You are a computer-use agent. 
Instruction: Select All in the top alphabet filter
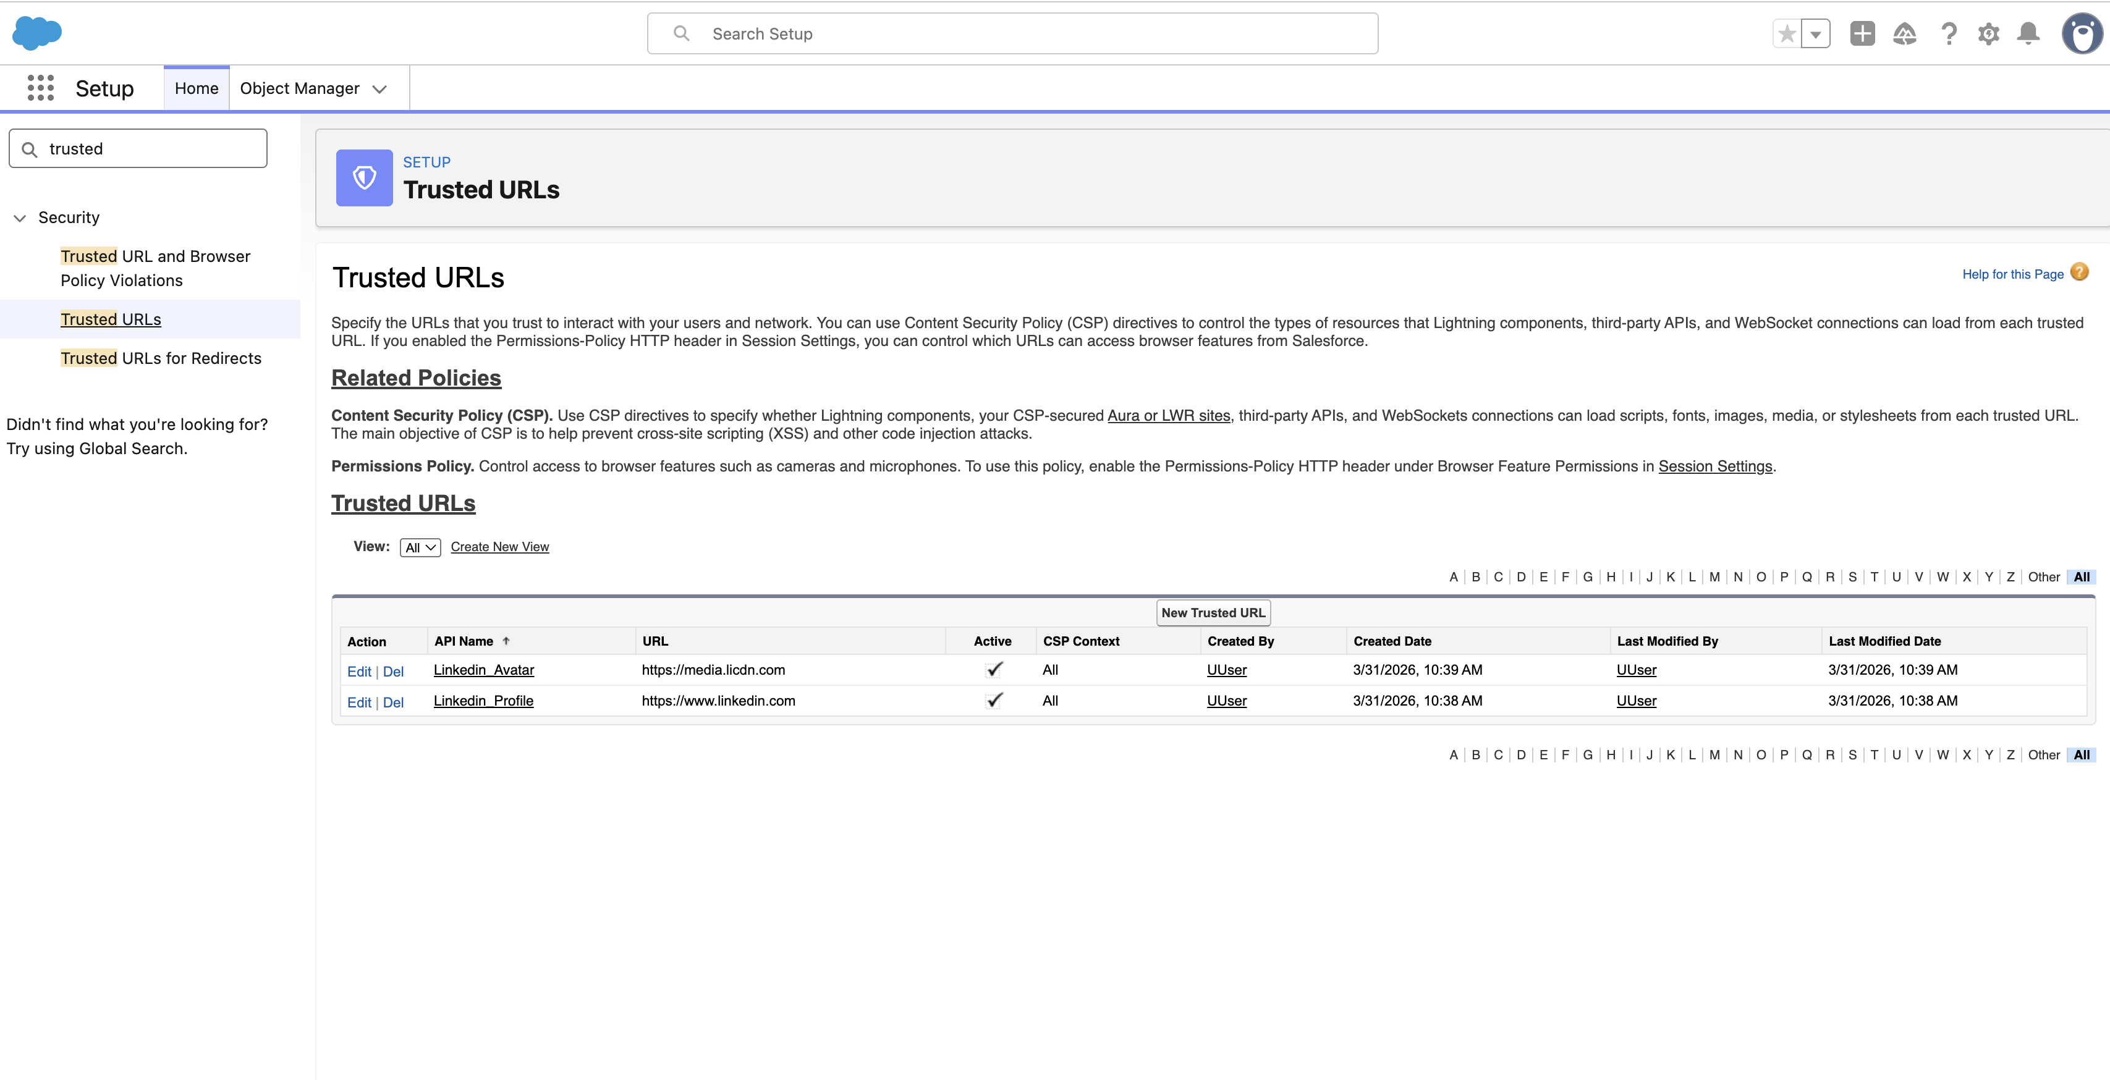(x=2082, y=577)
